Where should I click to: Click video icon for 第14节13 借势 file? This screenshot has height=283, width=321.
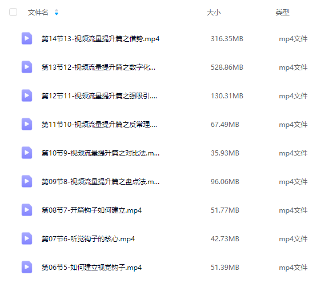pos(27,38)
